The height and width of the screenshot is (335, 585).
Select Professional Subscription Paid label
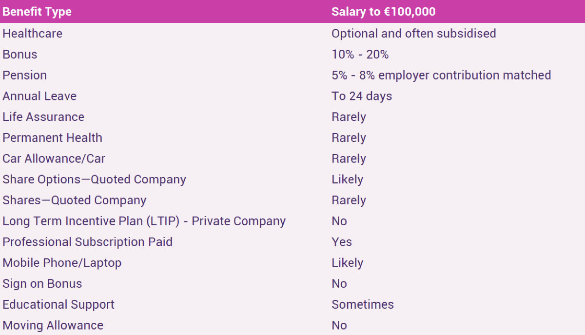(88, 242)
